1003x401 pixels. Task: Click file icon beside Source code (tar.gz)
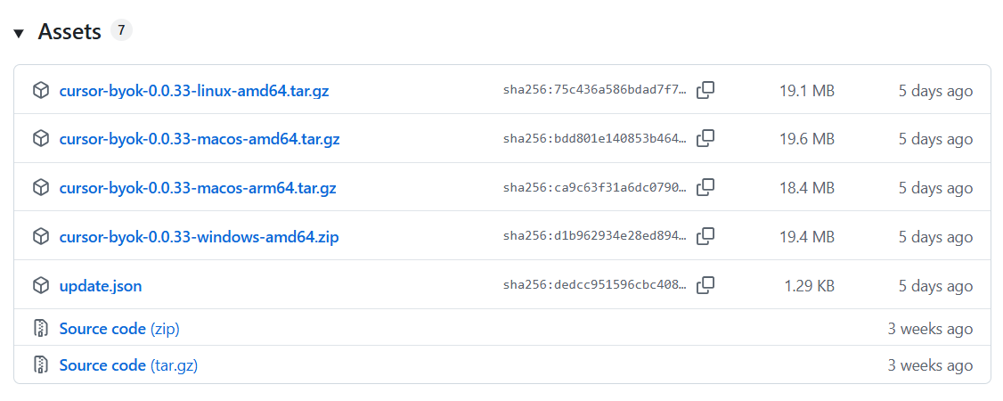click(x=41, y=365)
